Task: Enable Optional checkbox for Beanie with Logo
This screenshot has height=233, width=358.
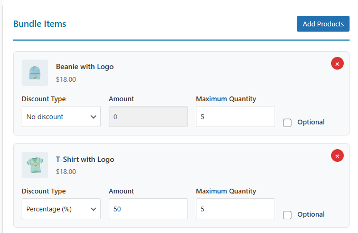Action: point(287,123)
